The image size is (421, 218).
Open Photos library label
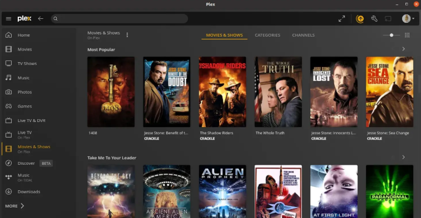point(24,92)
